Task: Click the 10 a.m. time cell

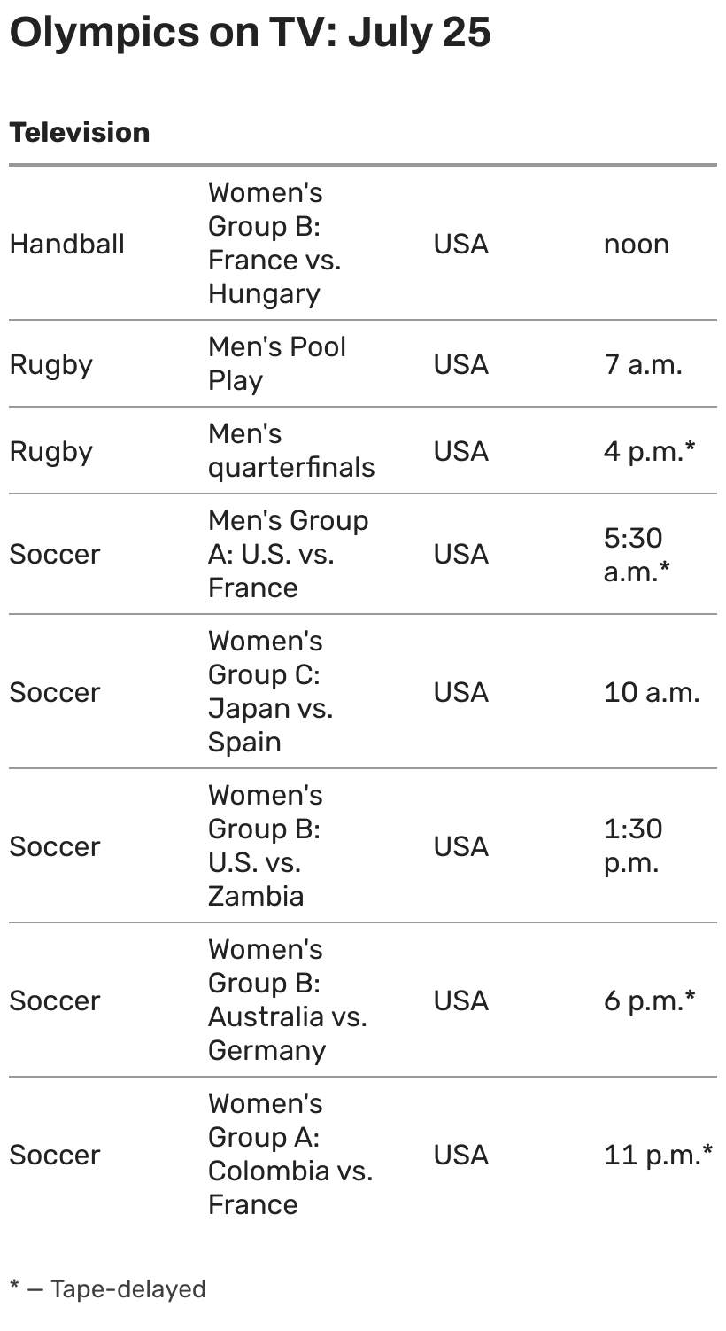Action: 651,692
